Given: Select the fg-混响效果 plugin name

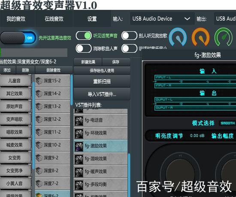Looking at the screenshot, I should [96, 159].
